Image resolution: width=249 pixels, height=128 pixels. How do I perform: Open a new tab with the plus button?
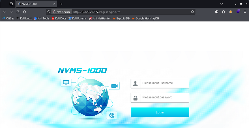click(61, 4)
